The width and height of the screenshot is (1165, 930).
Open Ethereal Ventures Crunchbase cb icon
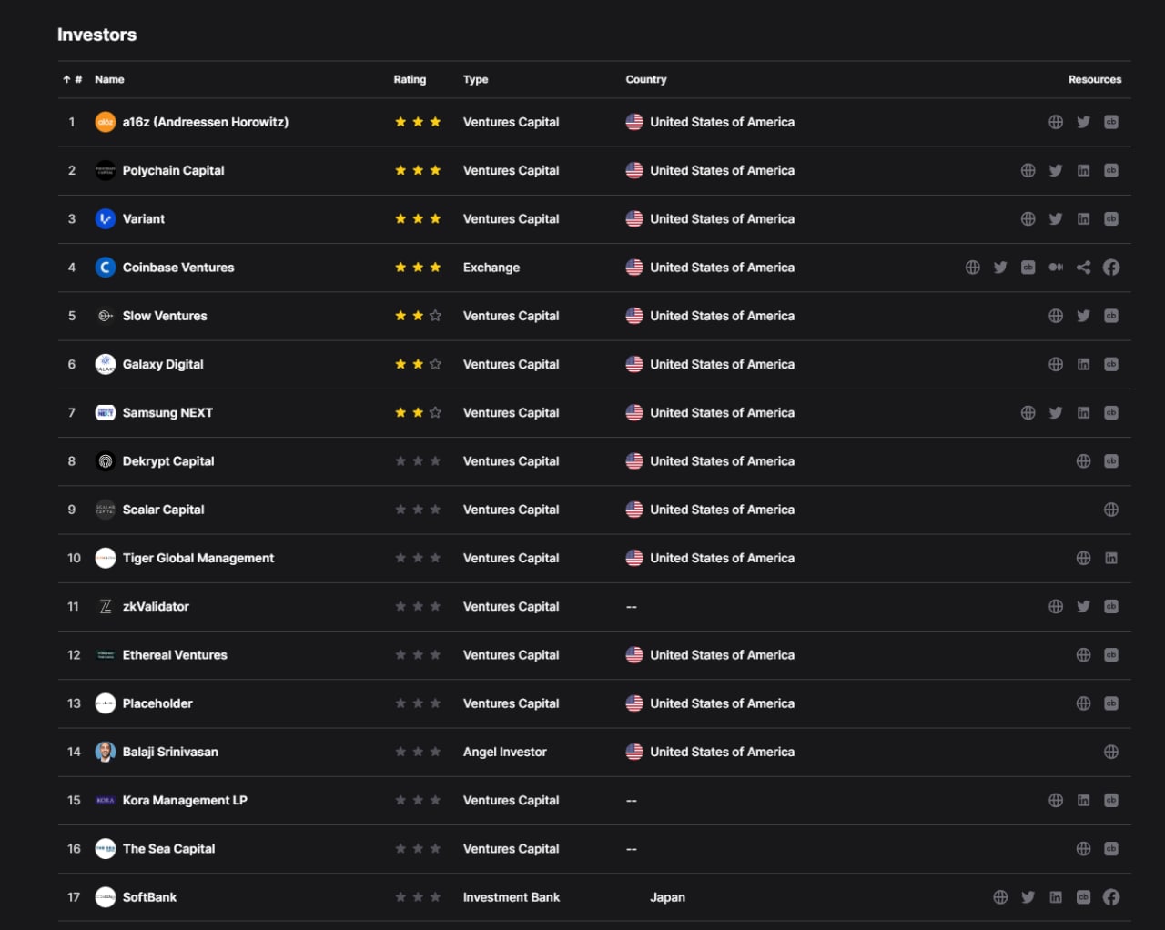(1111, 655)
